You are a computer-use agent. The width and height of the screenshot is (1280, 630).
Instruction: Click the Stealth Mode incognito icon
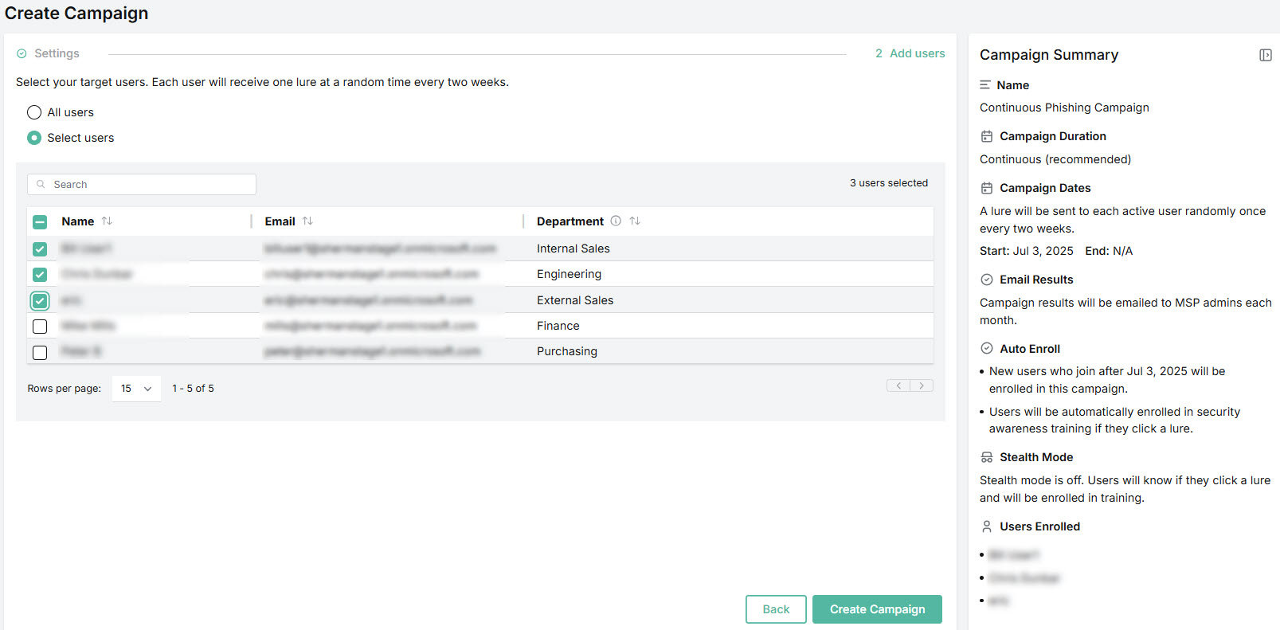click(x=986, y=457)
